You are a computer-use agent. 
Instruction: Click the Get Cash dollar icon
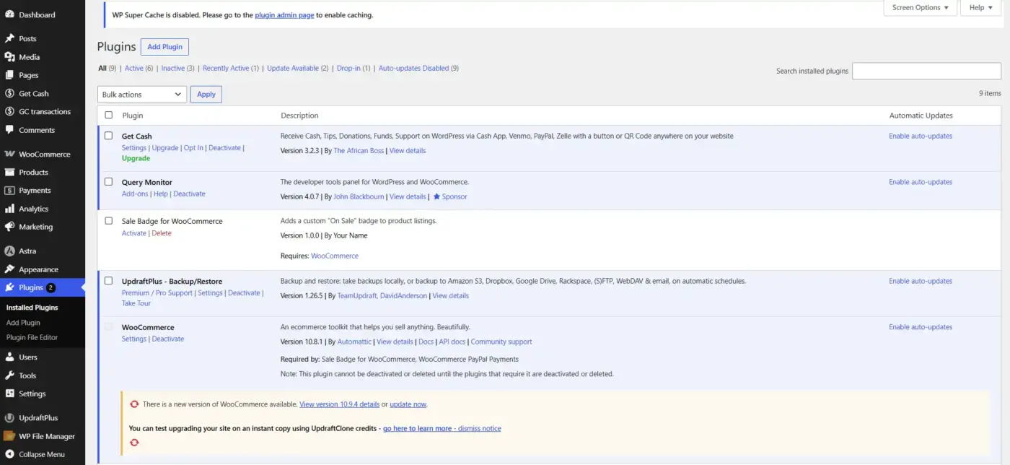tap(9, 93)
